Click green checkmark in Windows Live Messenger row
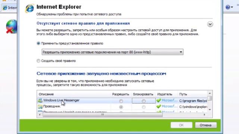239x134 pixels. (x=159, y=100)
